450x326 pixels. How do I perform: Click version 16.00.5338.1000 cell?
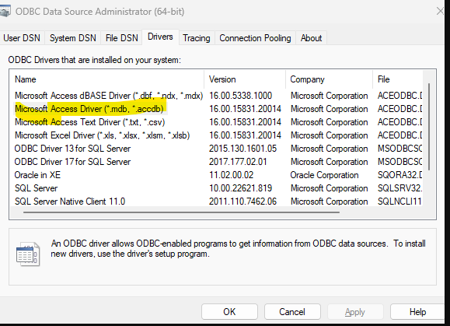click(240, 96)
